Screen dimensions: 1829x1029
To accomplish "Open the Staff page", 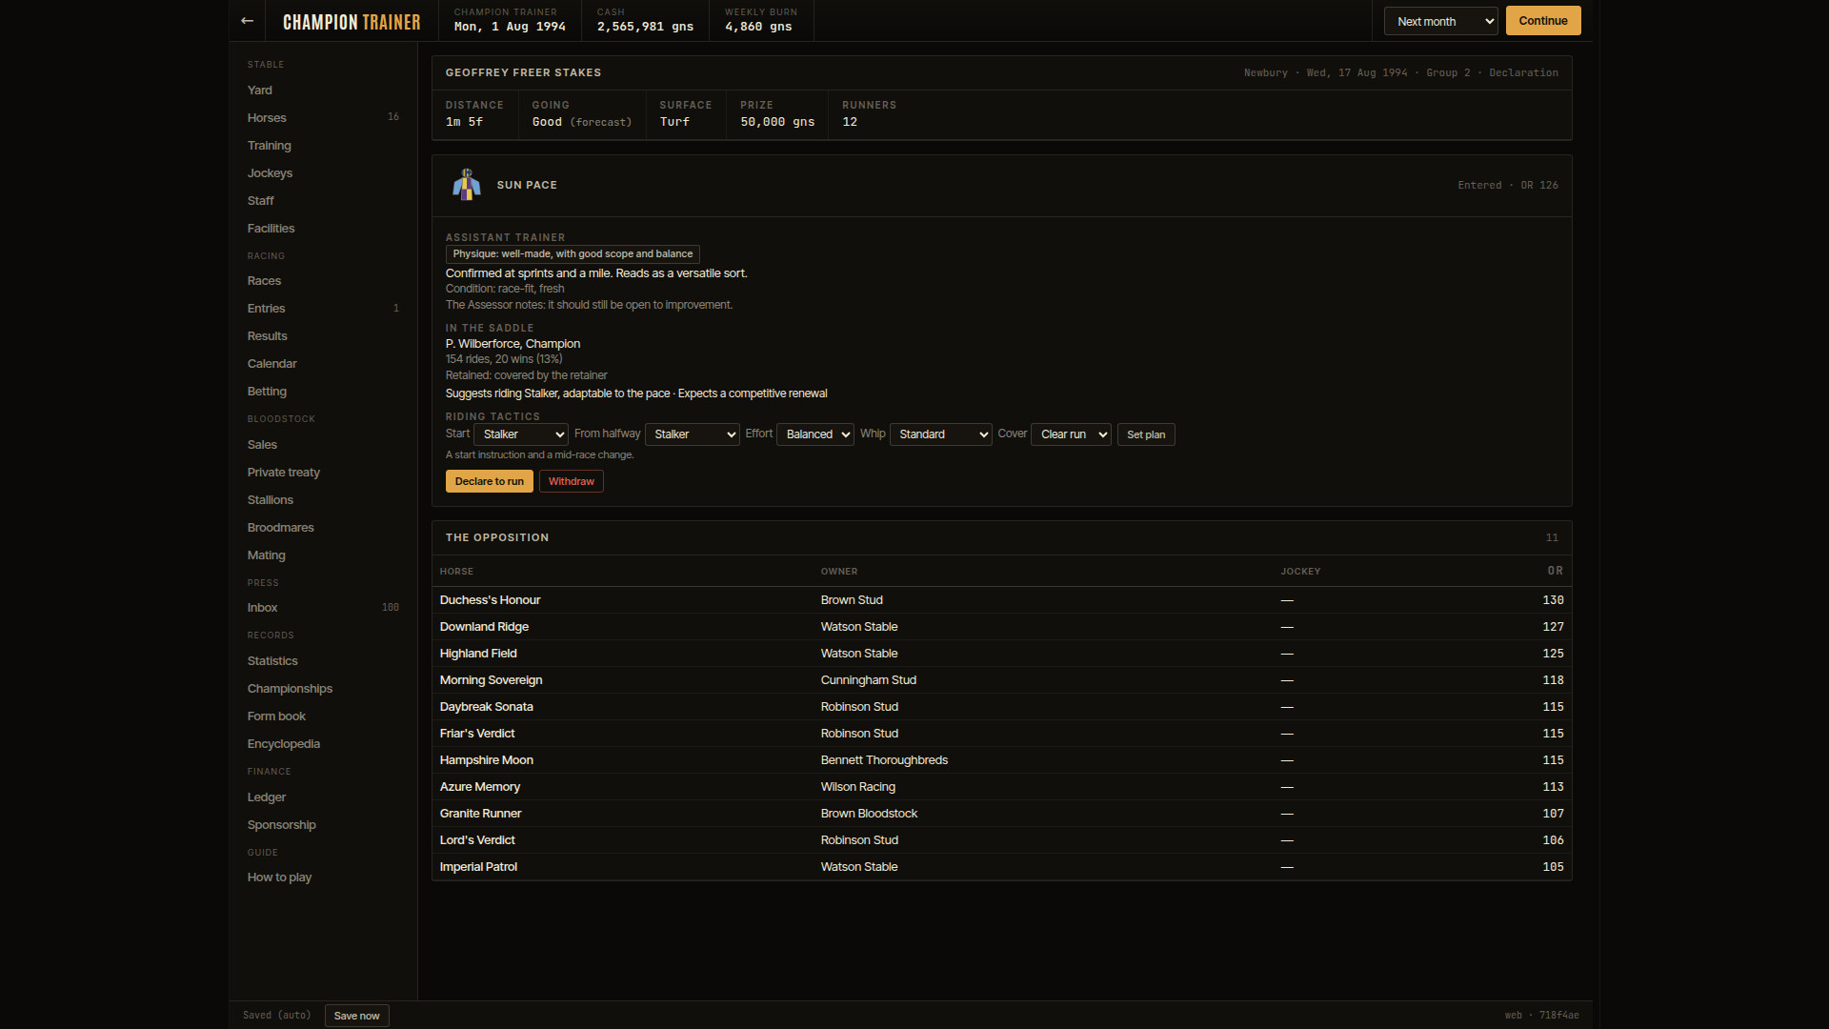I will (x=323, y=201).
